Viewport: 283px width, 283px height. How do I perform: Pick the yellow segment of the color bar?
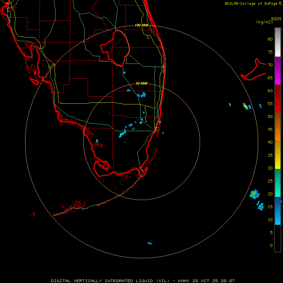(x=278, y=155)
